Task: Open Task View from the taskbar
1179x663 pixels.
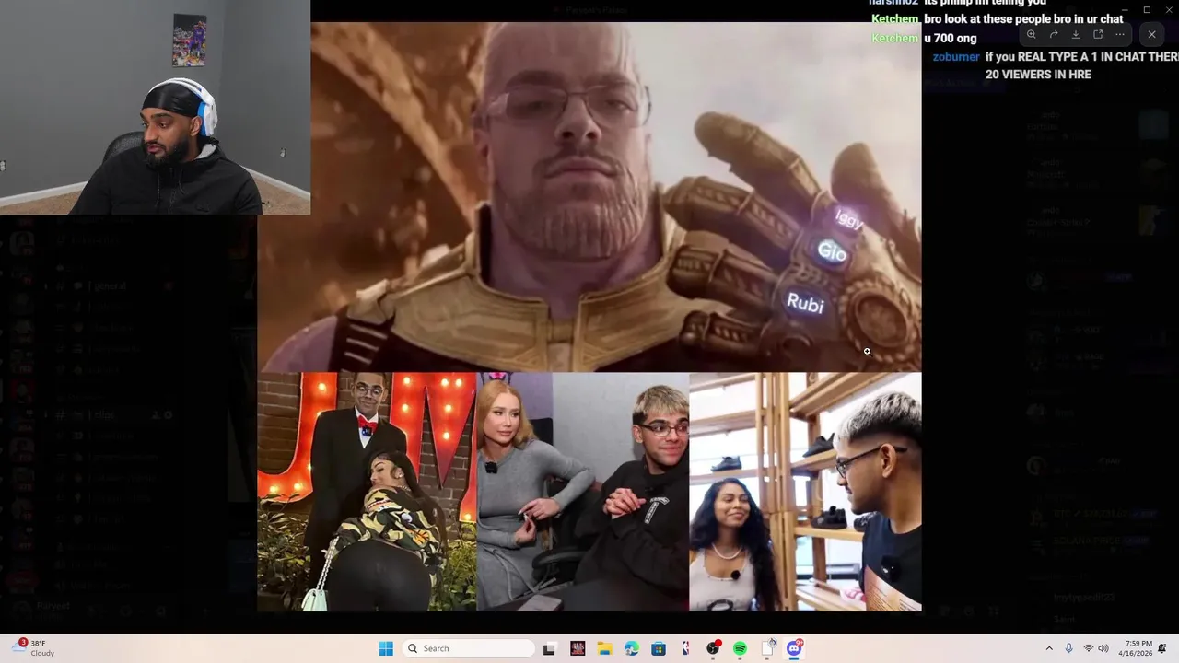Action: (x=550, y=648)
